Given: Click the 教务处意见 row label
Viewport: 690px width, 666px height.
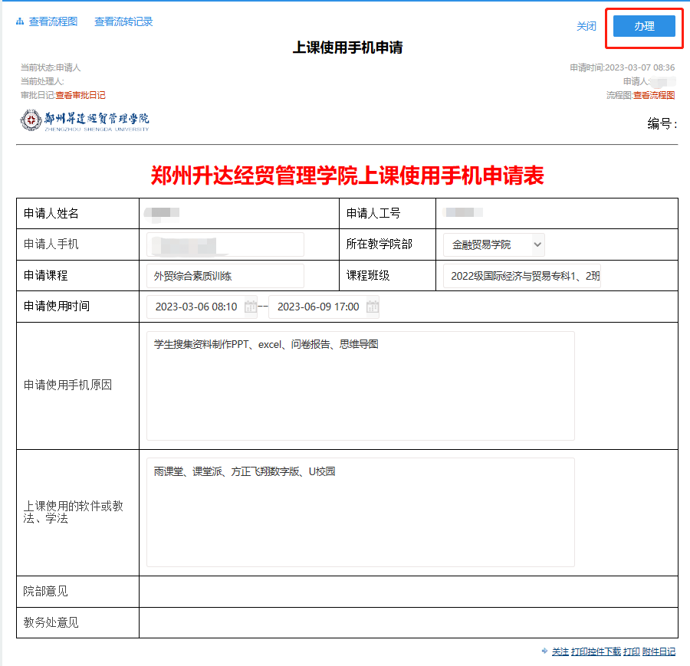Looking at the screenshot, I should pos(51,622).
